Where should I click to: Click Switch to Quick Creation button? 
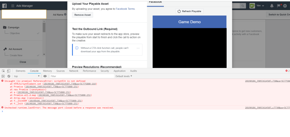[278, 14]
